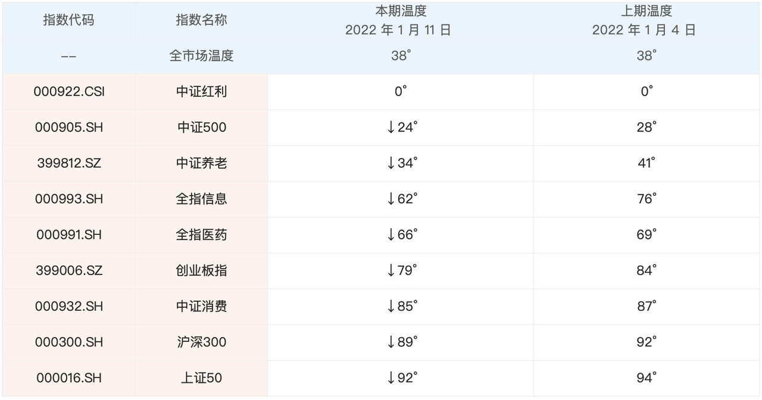Click the 全市场温度 row label
This screenshot has width=762, height=400.
(201, 56)
